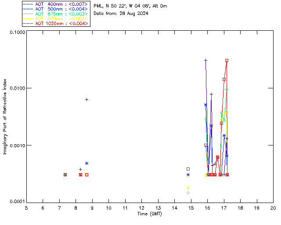Click the x-axis tick label 20
Image resolution: width=281 pixels, height=225 pixels.
(x=273, y=208)
